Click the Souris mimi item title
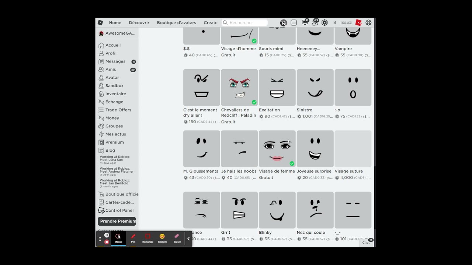Image resolution: width=472 pixels, height=265 pixels. pos(271,49)
